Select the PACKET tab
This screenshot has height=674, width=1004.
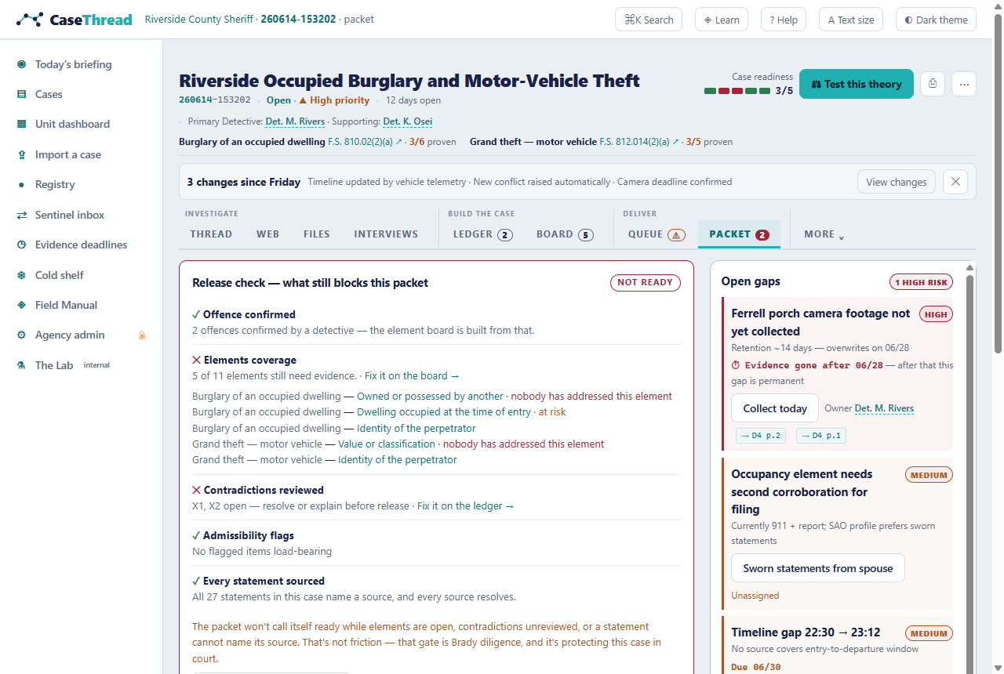tap(739, 234)
